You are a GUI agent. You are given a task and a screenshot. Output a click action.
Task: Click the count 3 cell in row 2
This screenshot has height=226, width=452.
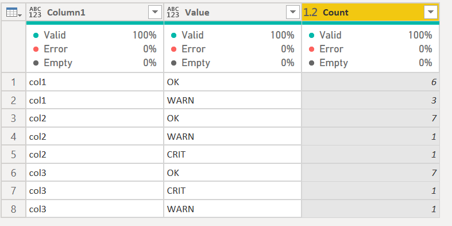coord(370,101)
